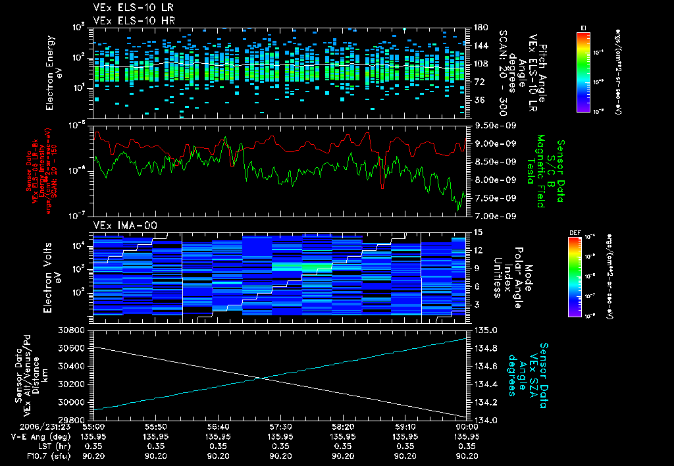The height and width of the screenshot is (466, 674).
Task: Click the "Electron Energy eV" axis label
Action: tap(55, 72)
